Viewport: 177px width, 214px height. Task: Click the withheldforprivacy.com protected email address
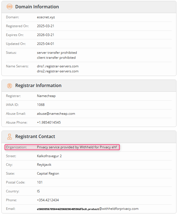click(x=88, y=209)
